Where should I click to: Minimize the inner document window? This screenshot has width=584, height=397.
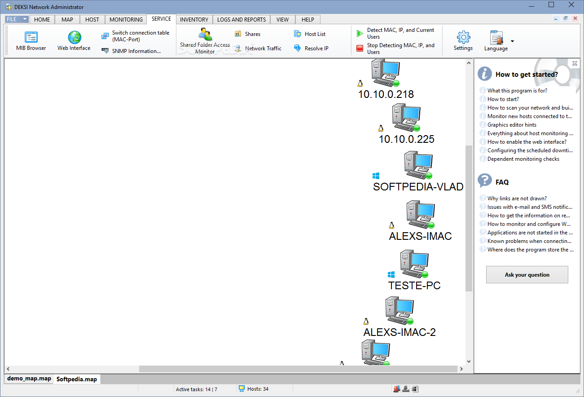click(556, 18)
